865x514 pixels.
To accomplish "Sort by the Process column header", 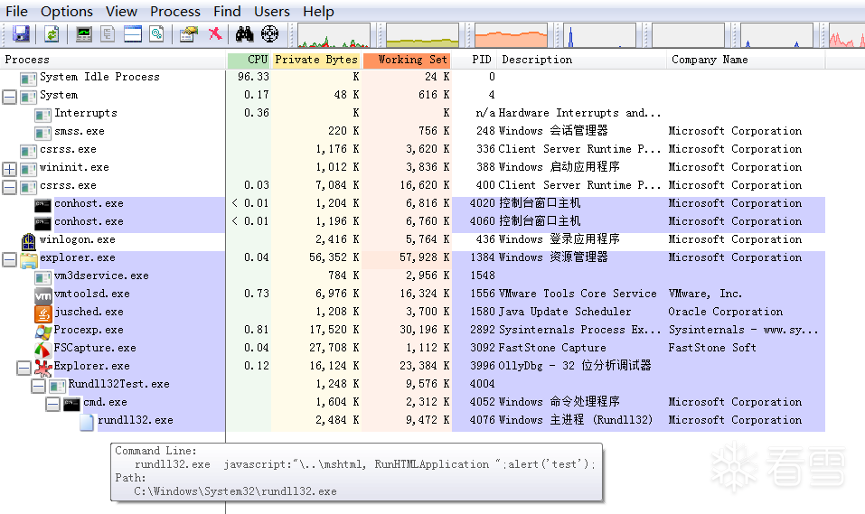I will (113, 60).
